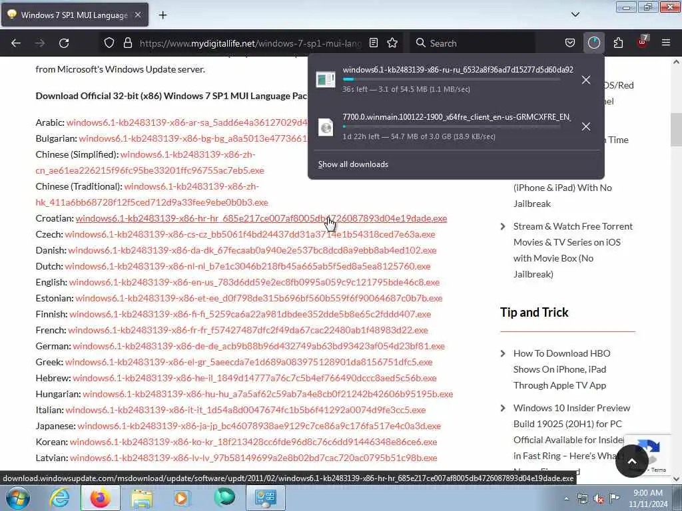Download the Chinese (Traditional) zh-hk language pack link
Image resolution: width=682 pixels, height=511 pixels.
(152, 194)
